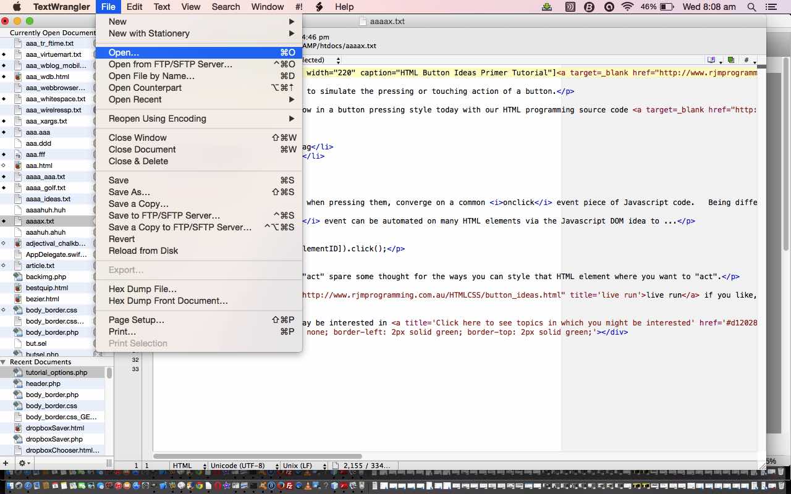Collapse the Recent Documents section
Image resolution: width=791 pixels, height=494 pixels.
pos(4,362)
